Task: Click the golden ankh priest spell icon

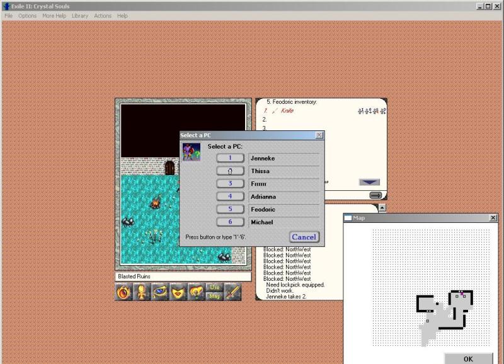Action: coord(142,292)
